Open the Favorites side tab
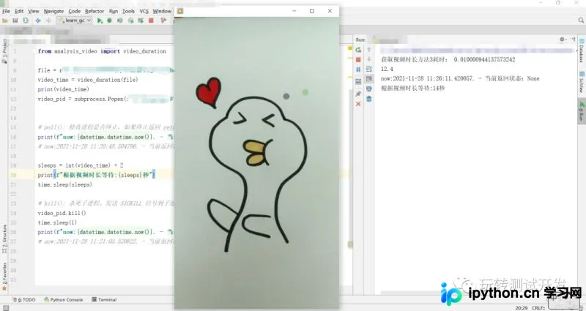586x311 pixels. point(4,277)
